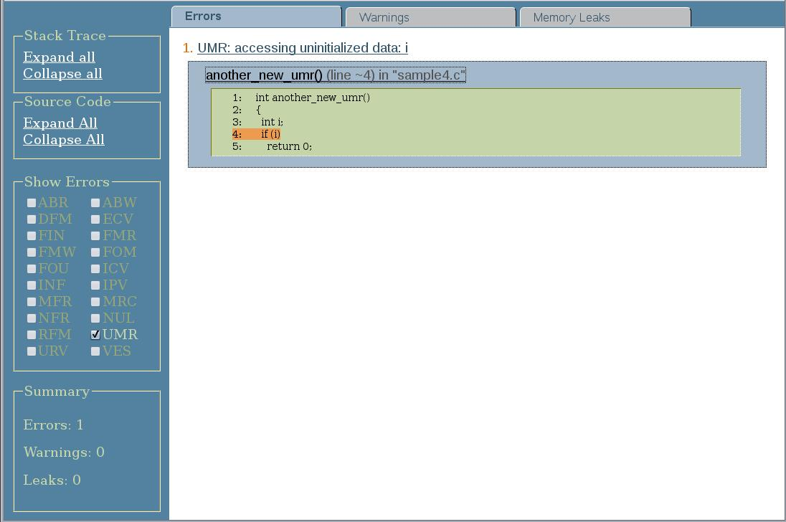Screen dimensions: 786x522
Task: Click the error number '1.' label
Action: point(188,48)
